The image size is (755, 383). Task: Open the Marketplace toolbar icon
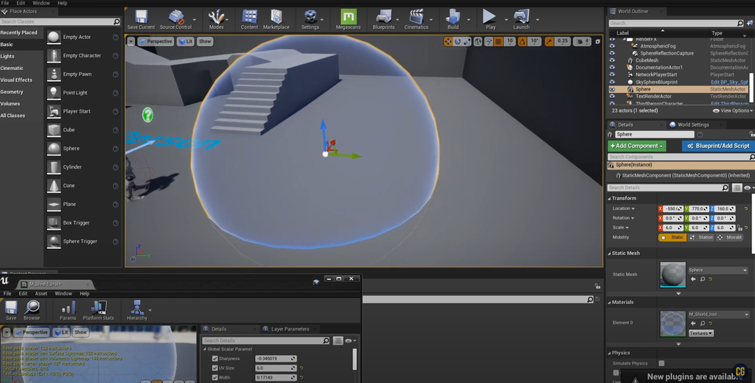tap(276, 19)
